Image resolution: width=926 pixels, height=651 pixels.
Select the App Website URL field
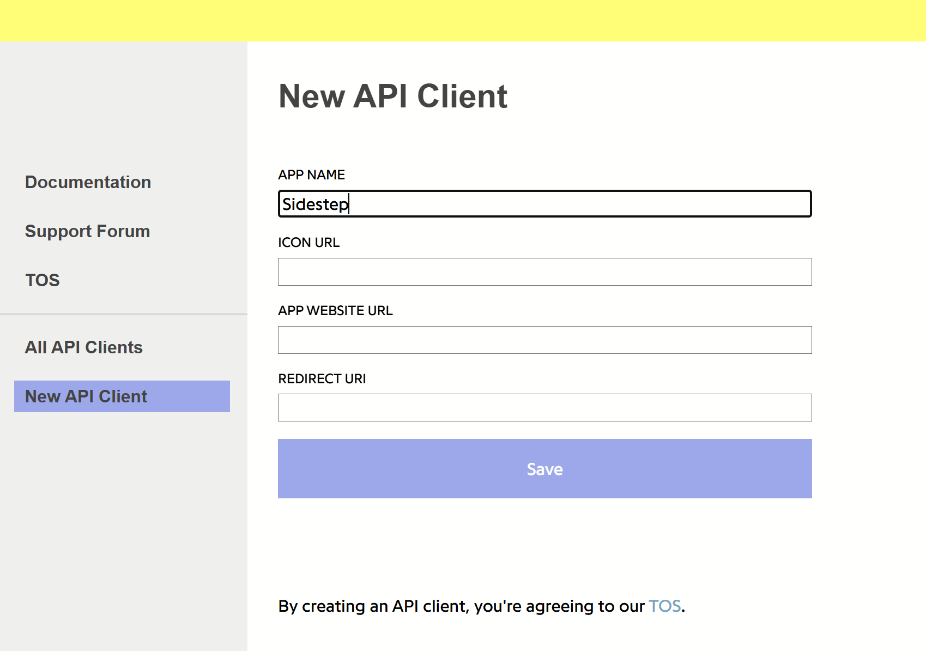click(545, 340)
